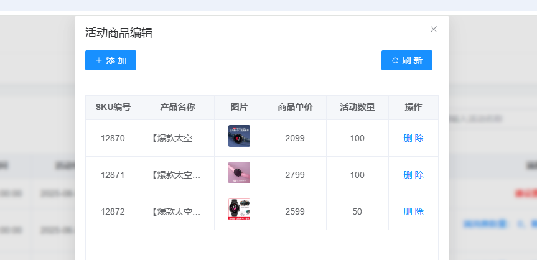The image size is (537, 260).
Task: Open product image for SKU 12870
Action: coord(239,136)
